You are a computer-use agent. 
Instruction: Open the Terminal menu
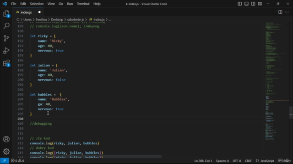[x=83, y=4]
